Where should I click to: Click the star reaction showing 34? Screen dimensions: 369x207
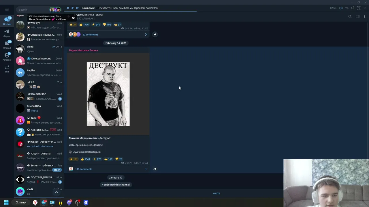[73, 24]
